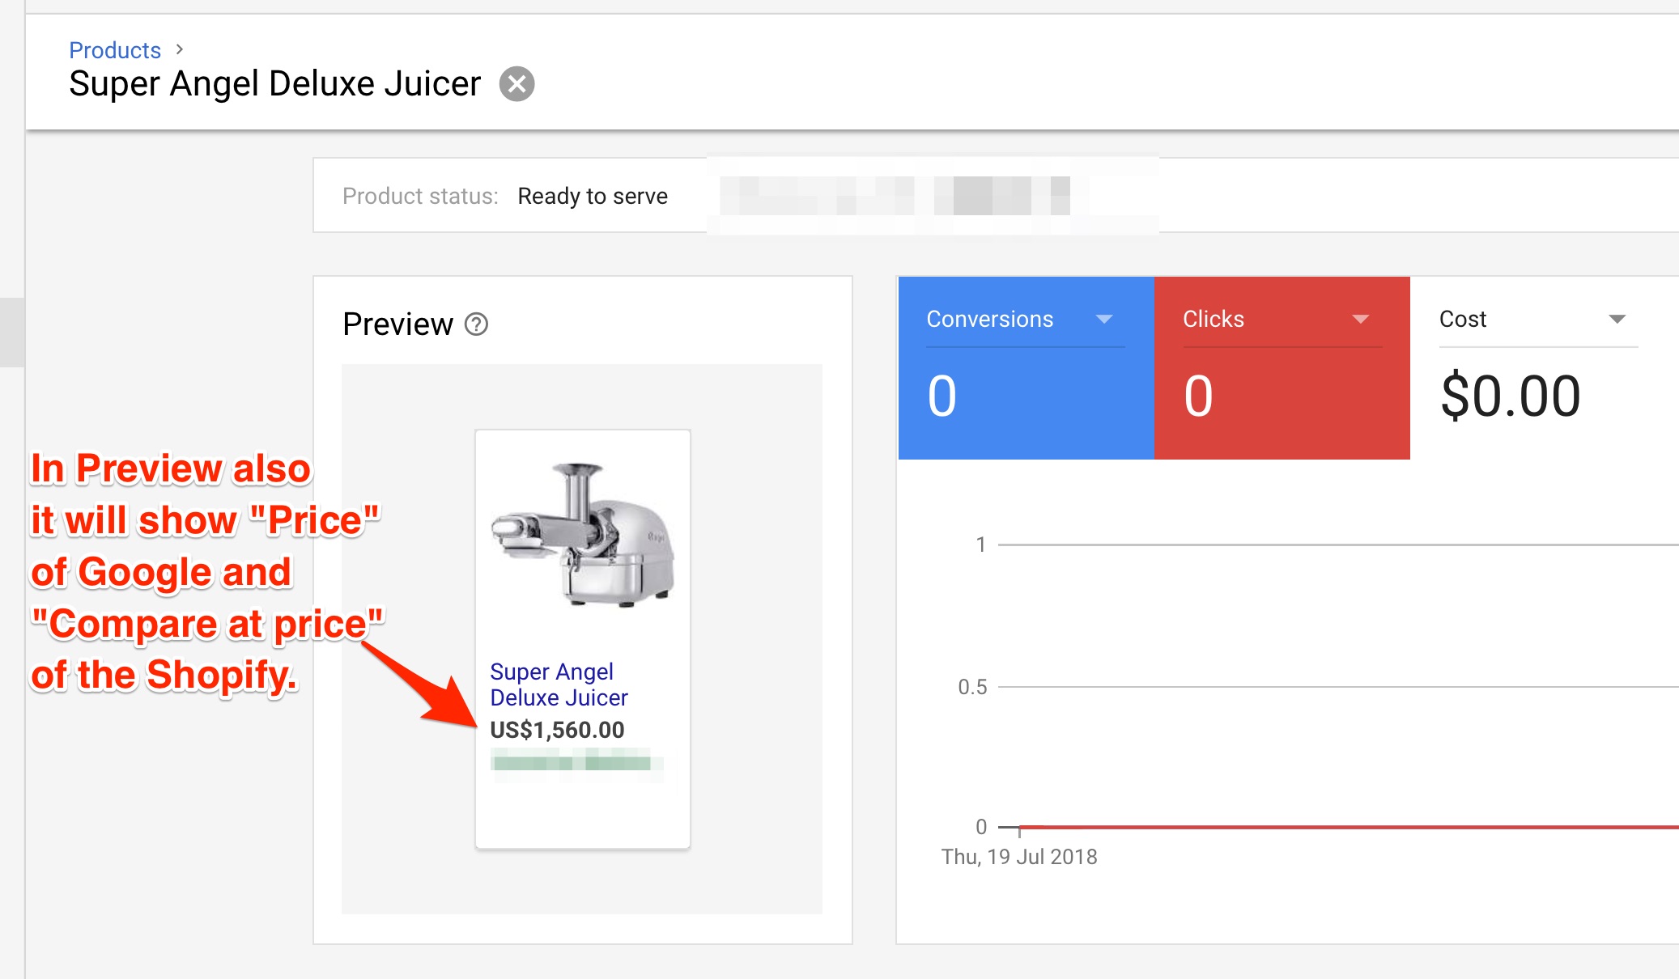Screen dimensions: 1679x979
Task: Click the Product status label
Action: click(420, 196)
